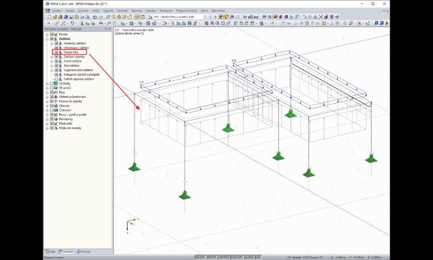Expand the Model tree node

47,35
